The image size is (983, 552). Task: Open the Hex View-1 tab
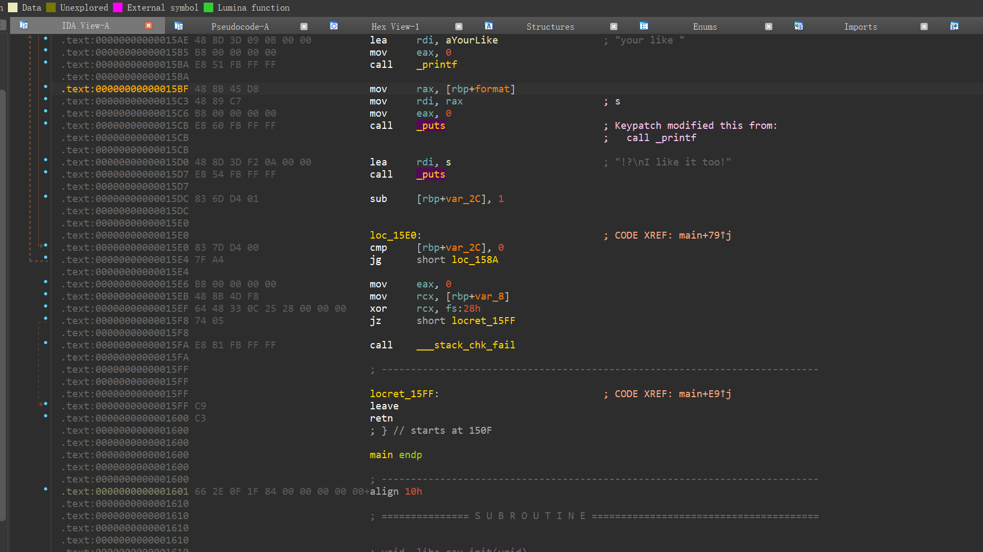tap(395, 27)
